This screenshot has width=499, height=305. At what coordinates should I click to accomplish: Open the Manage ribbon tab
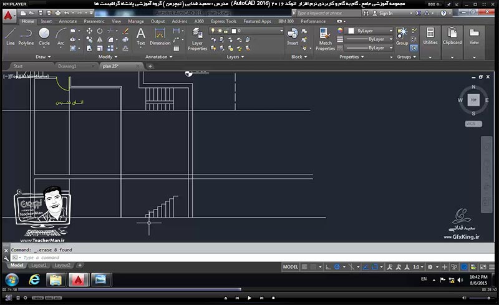(x=136, y=21)
